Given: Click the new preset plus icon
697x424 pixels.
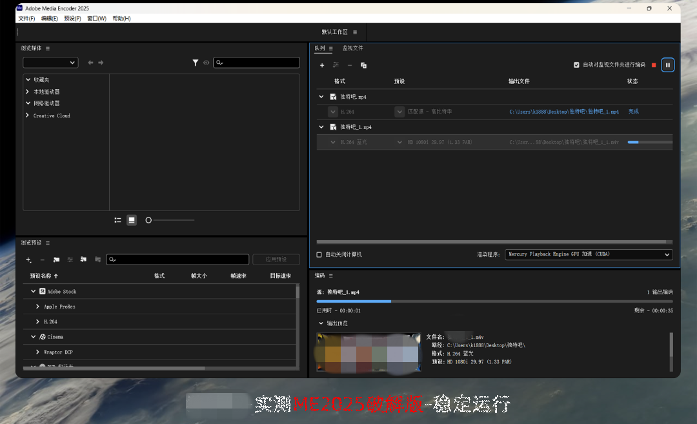Looking at the screenshot, I should pos(28,259).
